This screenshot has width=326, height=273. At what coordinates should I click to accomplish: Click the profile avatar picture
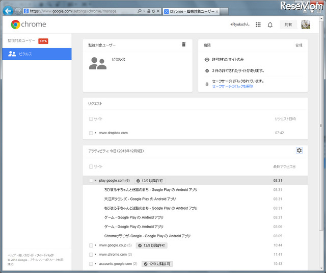point(306,24)
